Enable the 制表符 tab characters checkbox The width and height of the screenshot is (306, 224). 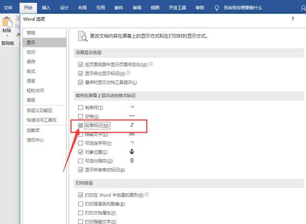click(80, 107)
